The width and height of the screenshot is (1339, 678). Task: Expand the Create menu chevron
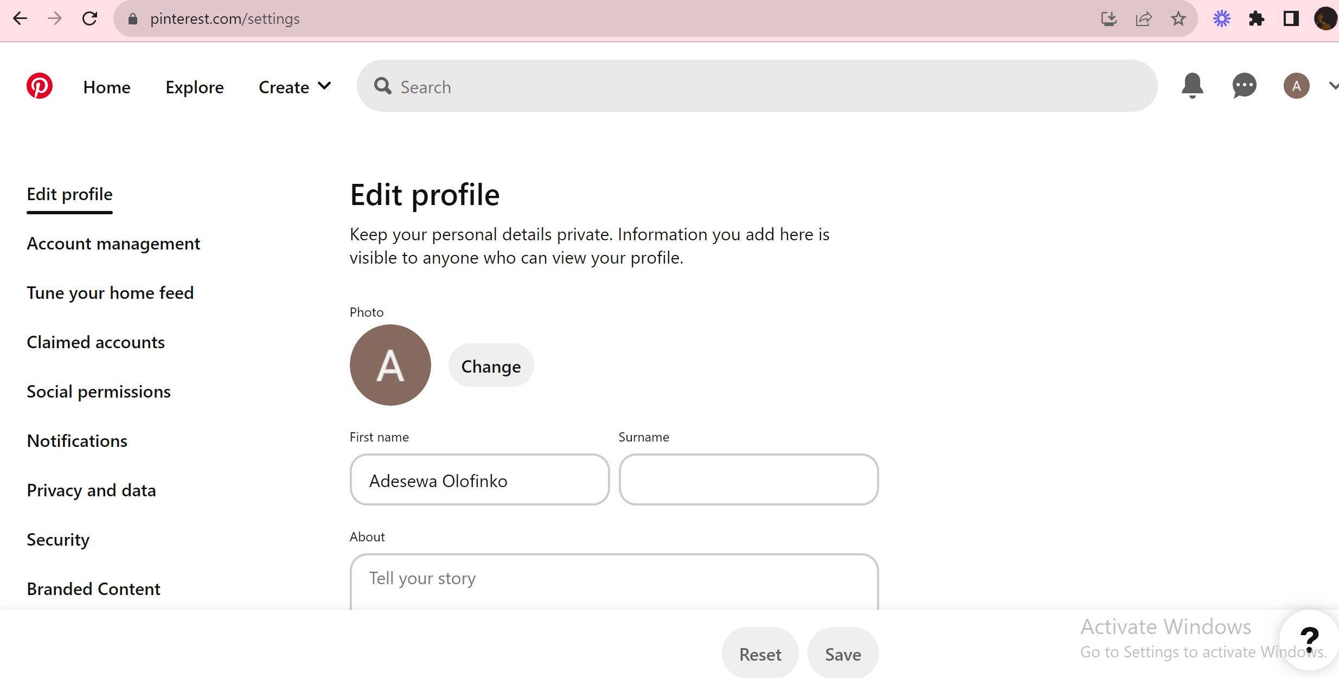click(x=324, y=86)
